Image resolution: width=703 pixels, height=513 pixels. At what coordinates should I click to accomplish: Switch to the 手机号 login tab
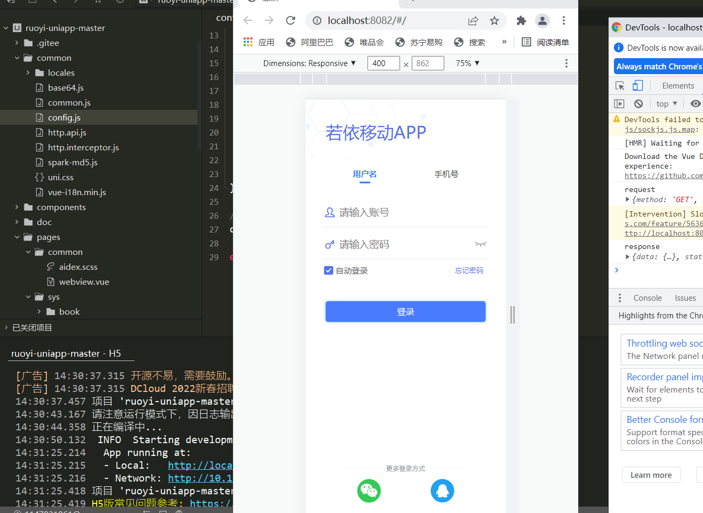[x=446, y=174]
